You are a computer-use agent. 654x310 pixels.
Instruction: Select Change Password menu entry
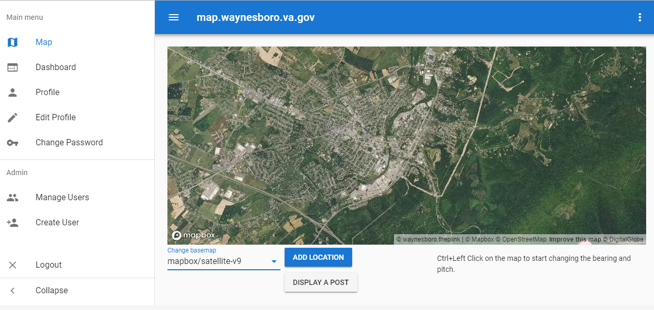(77, 142)
